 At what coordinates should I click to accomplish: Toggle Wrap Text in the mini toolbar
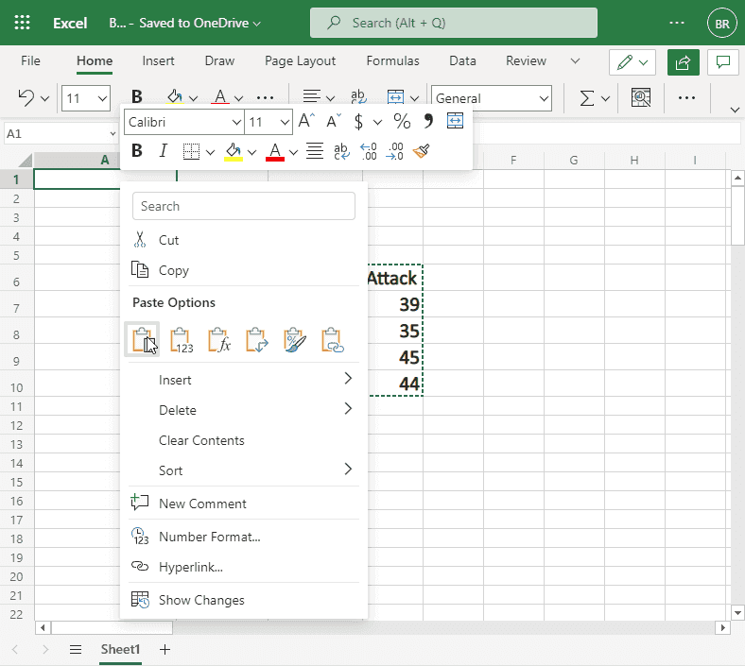coord(341,151)
